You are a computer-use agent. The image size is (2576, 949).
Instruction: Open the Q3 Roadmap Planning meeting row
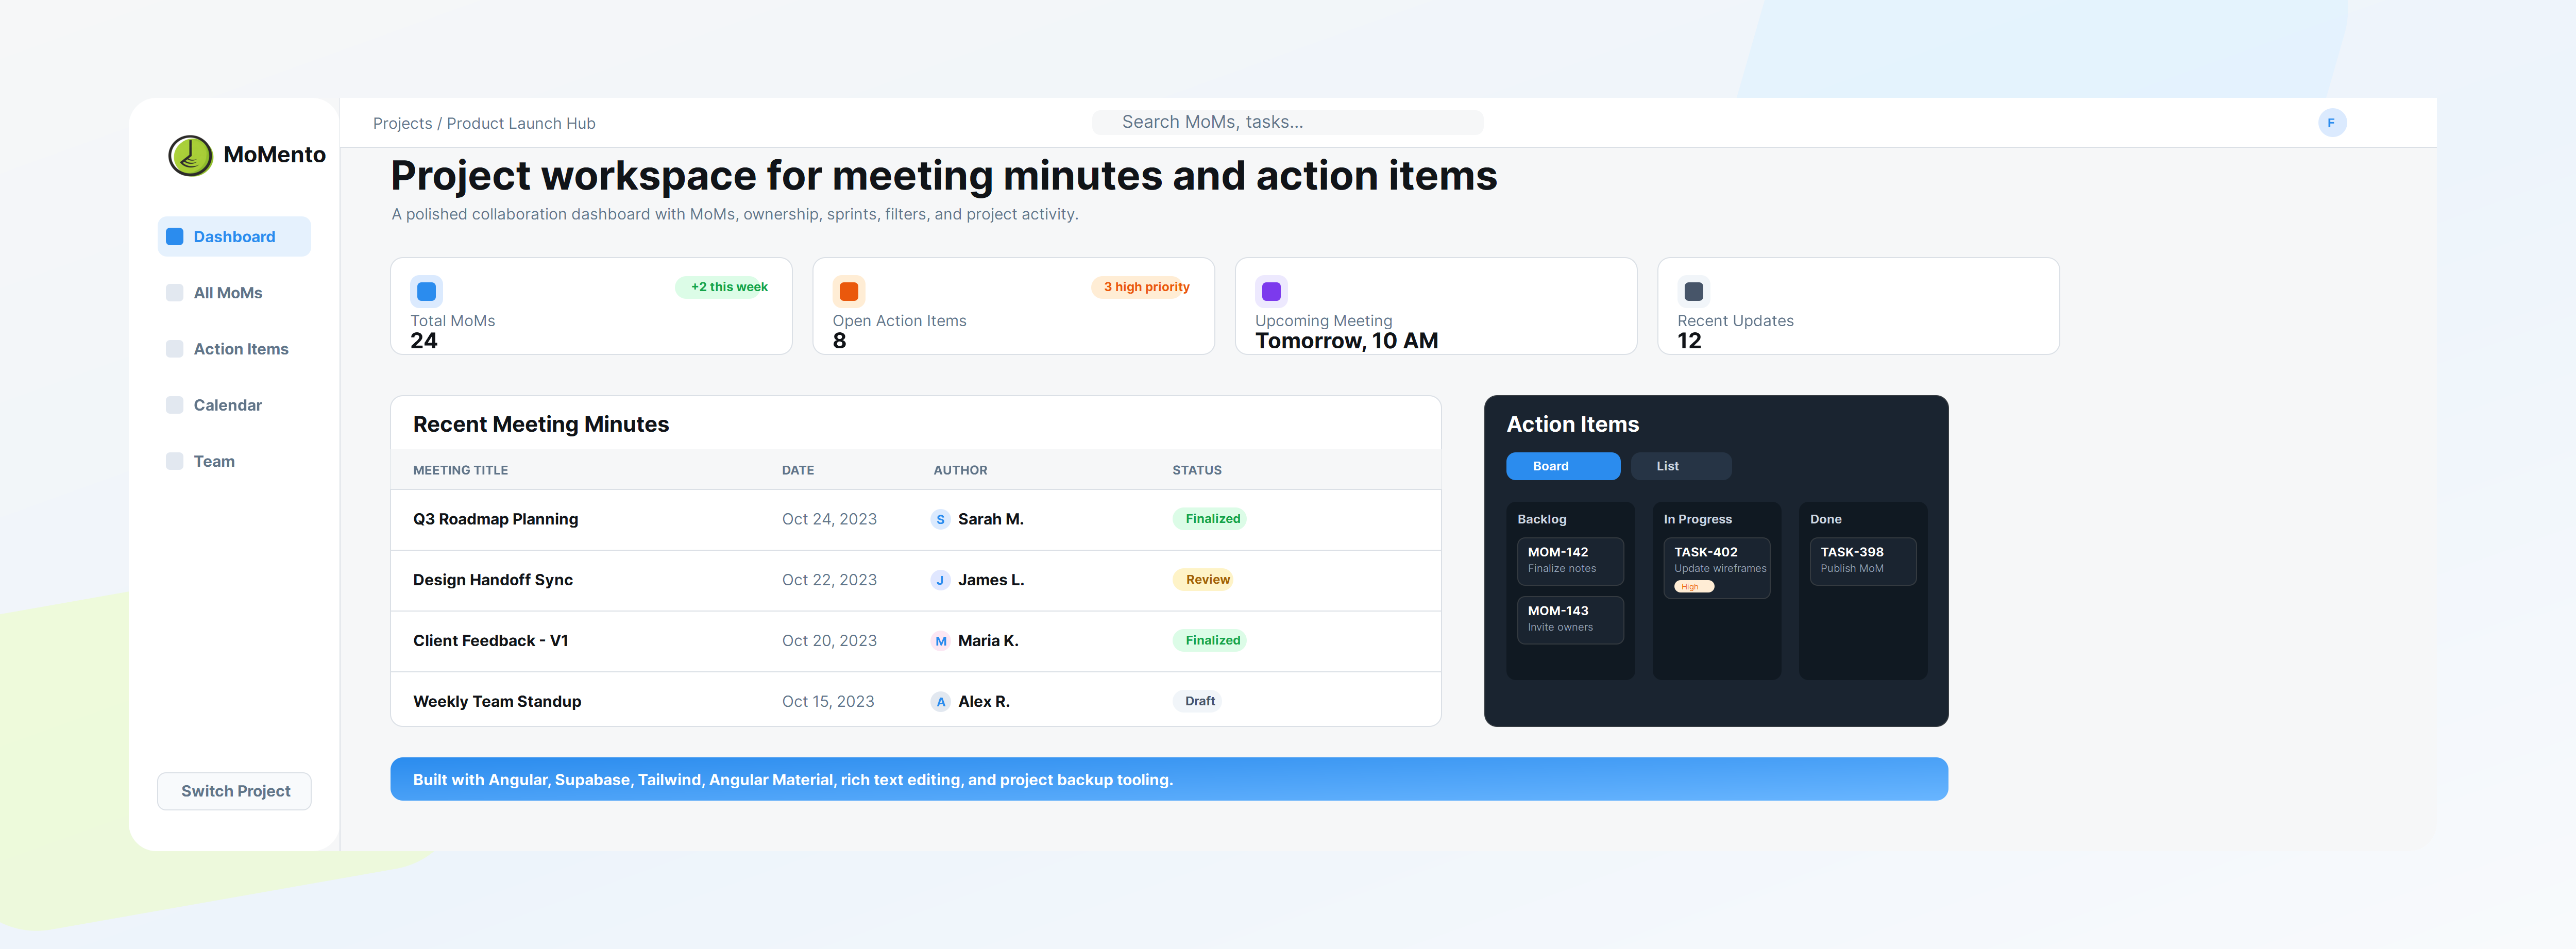tap(495, 519)
